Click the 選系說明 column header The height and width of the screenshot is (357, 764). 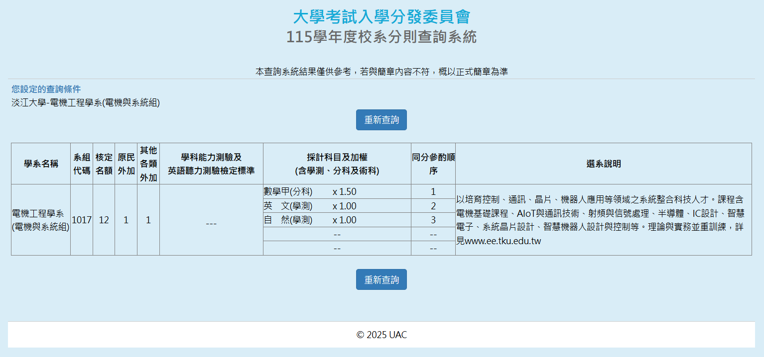click(x=603, y=164)
